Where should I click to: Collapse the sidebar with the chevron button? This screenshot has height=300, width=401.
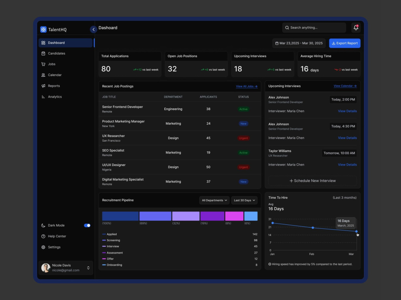tap(93, 30)
